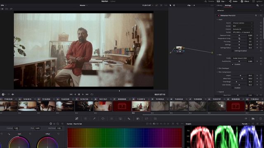This screenshot has height=148, width=264.
Task: Open the Magic Mask palette icon
Action: 120,119
